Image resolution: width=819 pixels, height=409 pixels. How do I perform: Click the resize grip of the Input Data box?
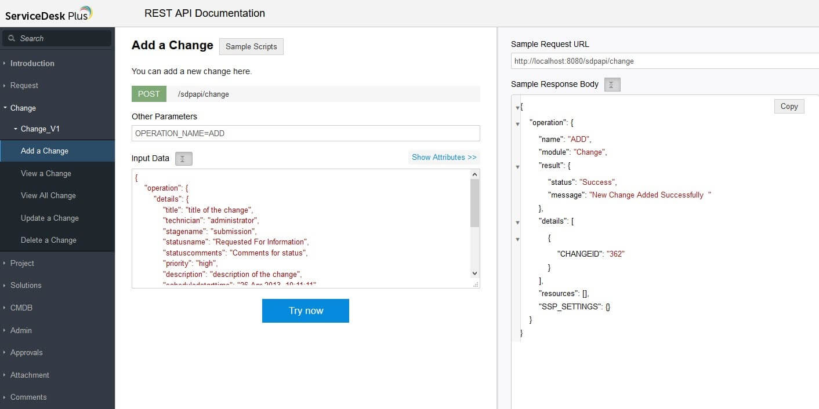[476, 284]
